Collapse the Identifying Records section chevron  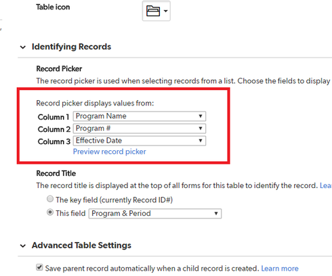pyautogui.click(x=23, y=47)
